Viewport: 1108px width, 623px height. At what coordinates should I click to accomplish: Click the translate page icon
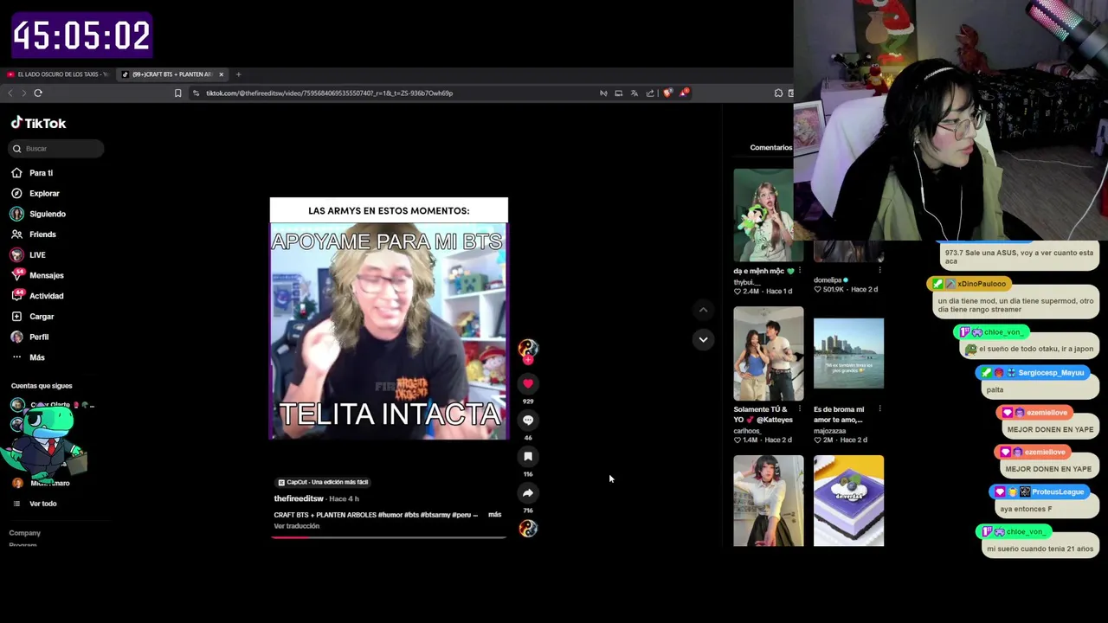[x=635, y=93]
